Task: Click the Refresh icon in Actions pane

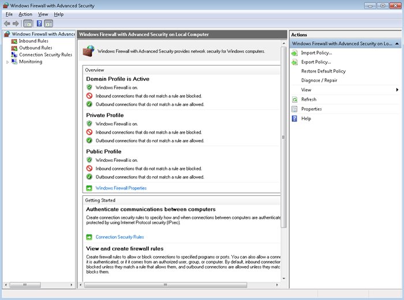Action: 294,100
